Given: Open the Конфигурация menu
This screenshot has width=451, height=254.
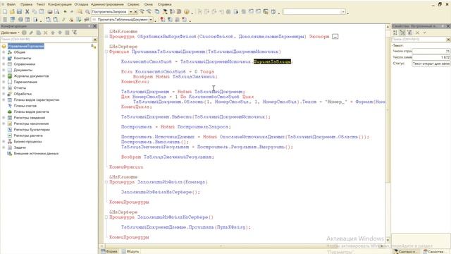Looking at the screenshot, I should [59, 4].
